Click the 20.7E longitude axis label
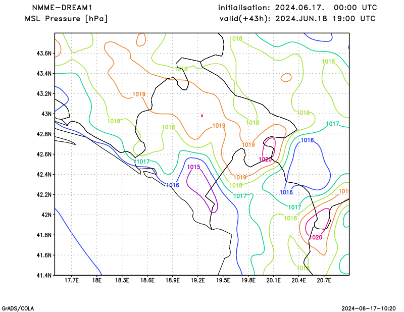This screenshot has width=404, height=312. (324, 280)
